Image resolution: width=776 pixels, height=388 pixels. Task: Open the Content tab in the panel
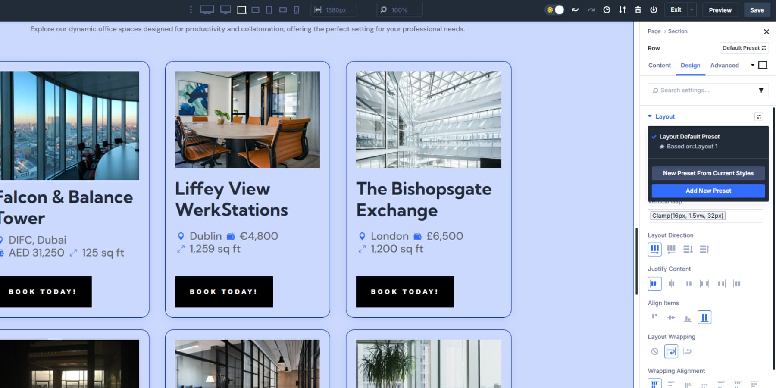point(659,65)
